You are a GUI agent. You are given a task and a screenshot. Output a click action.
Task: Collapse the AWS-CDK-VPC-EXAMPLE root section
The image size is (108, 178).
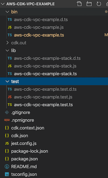(2, 4)
